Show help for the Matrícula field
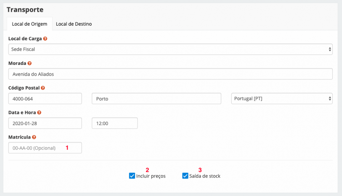Screen dimensions: 342x196 34,137
